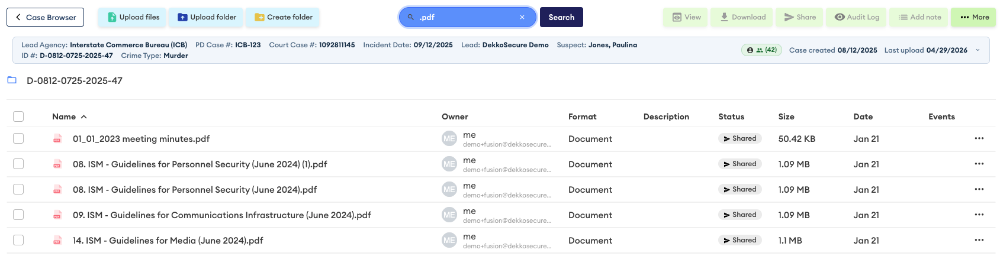Click ME avatar in Guidelines for Media row

point(449,241)
